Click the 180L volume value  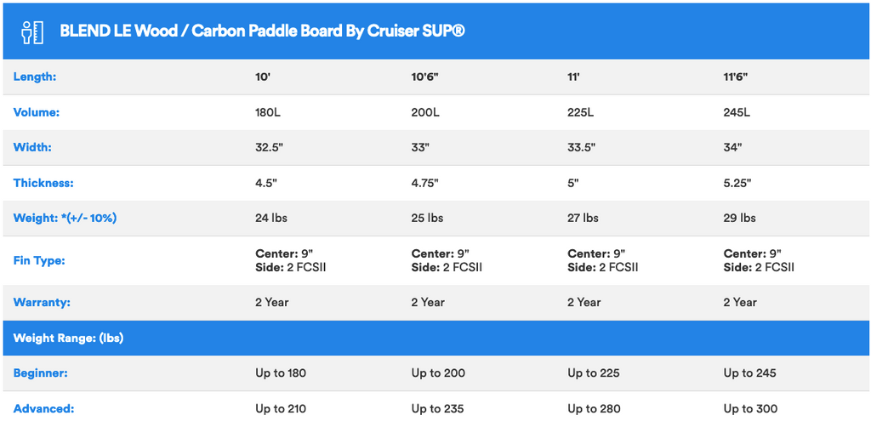pyautogui.click(x=270, y=112)
